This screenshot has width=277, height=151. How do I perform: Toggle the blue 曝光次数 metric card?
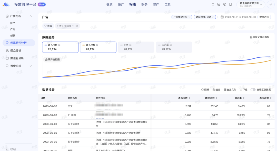pyautogui.click(x=60, y=47)
